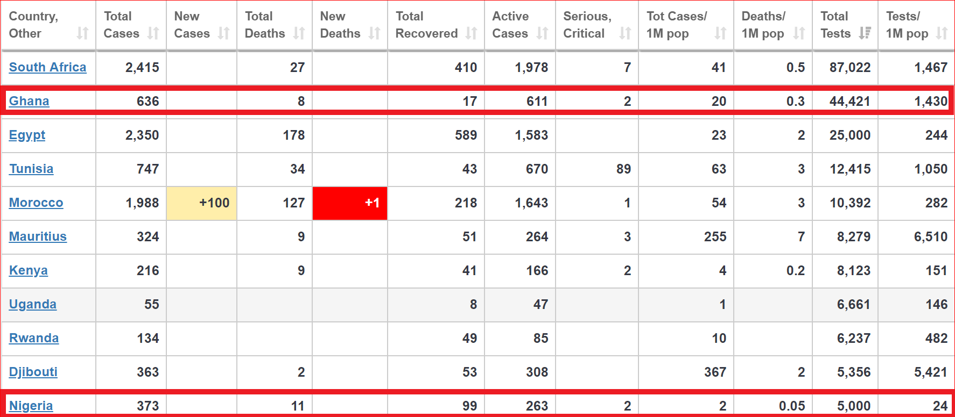
Task: Open Morocco country link
Action: coord(36,203)
